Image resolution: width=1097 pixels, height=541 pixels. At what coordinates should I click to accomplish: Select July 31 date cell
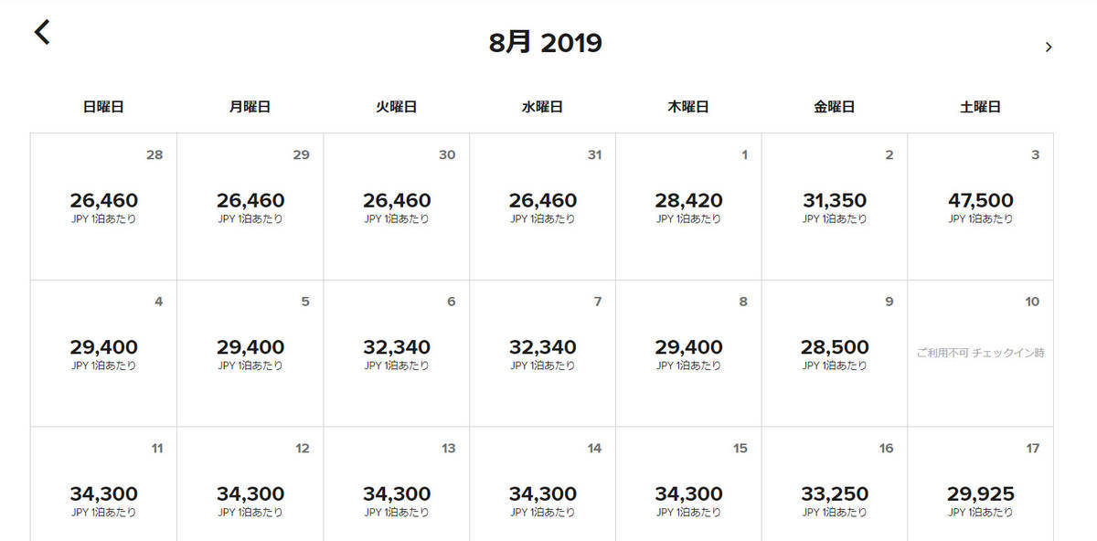click(x=542, y=207)
